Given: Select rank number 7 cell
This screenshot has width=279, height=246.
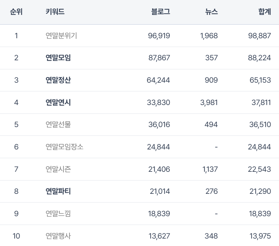Looking at the screenshot, I should [x=16, y=169].
